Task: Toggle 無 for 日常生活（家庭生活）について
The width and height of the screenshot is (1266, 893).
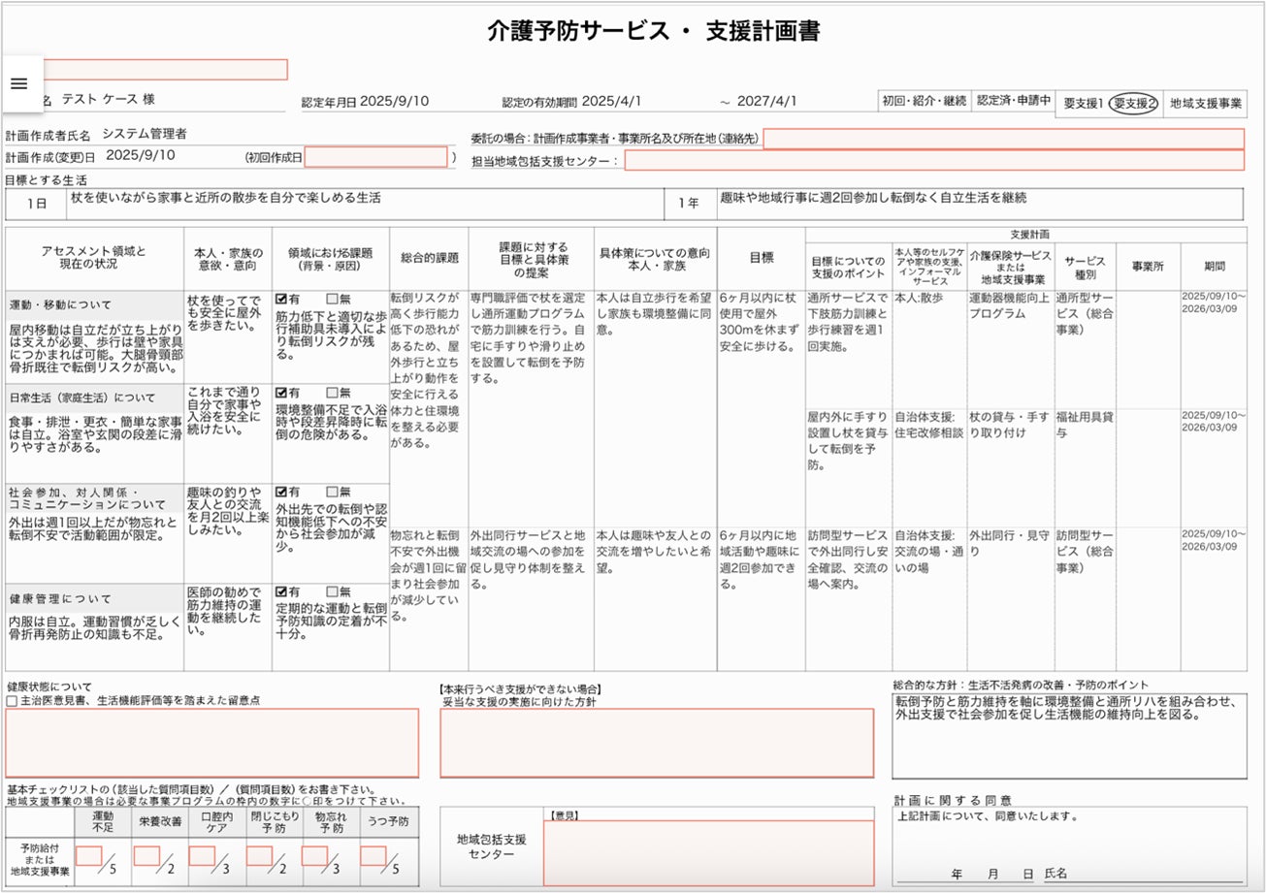Action: tap(333, 393)
